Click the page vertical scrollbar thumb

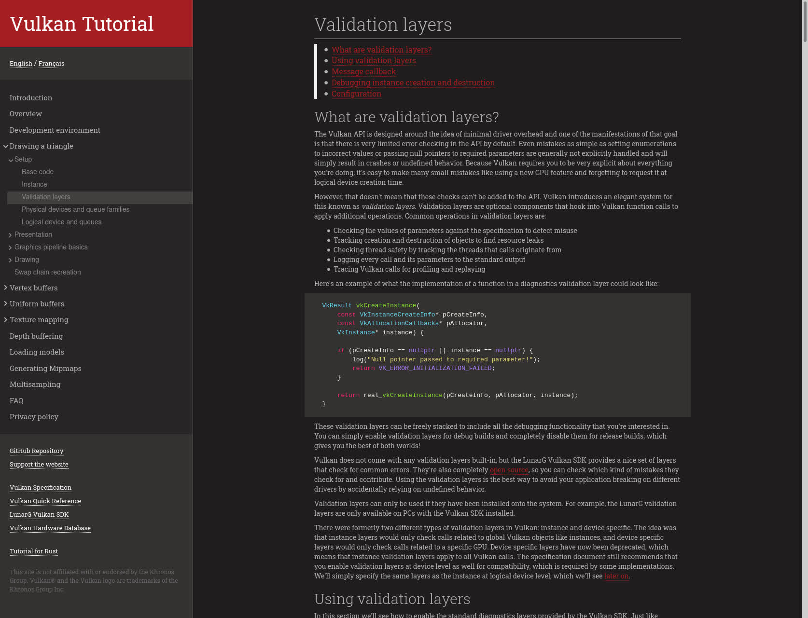tap(805, 22)
